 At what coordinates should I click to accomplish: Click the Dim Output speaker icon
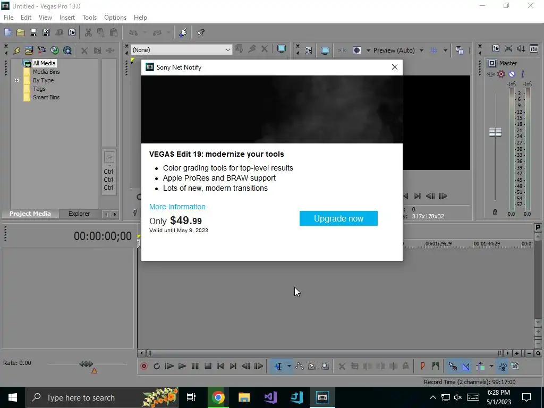click(x=521, y=49)
